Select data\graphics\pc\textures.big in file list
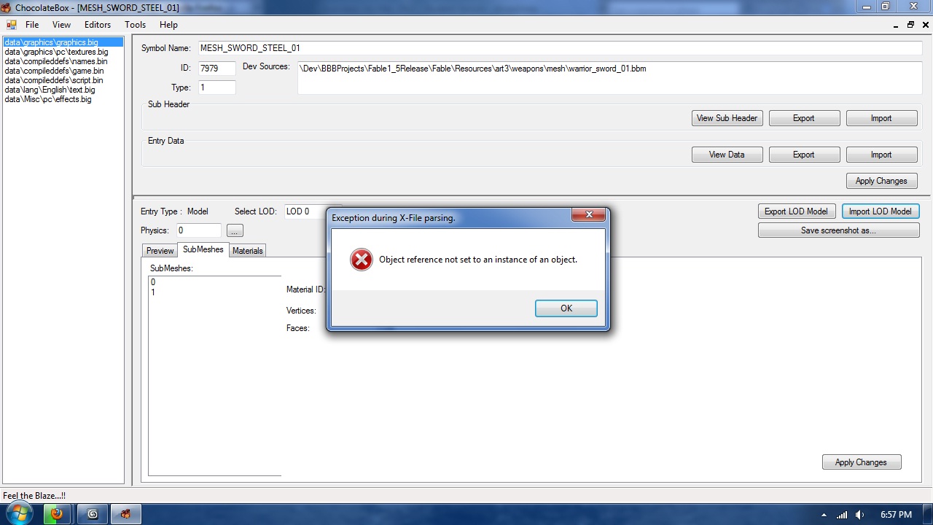 click(56, 52)
